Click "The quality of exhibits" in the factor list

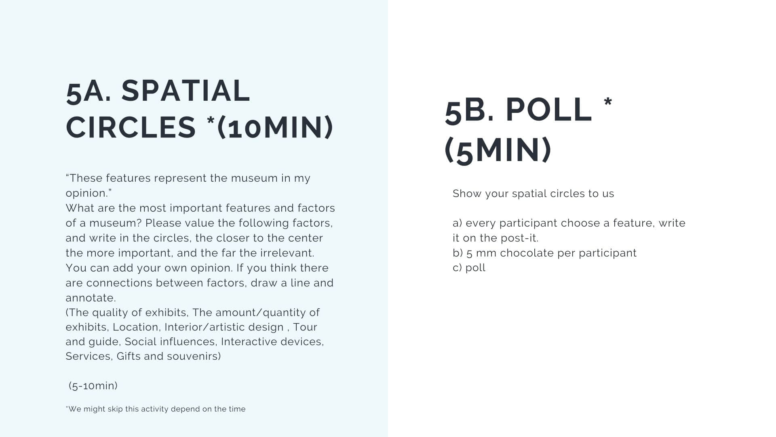tap(127, 312)
